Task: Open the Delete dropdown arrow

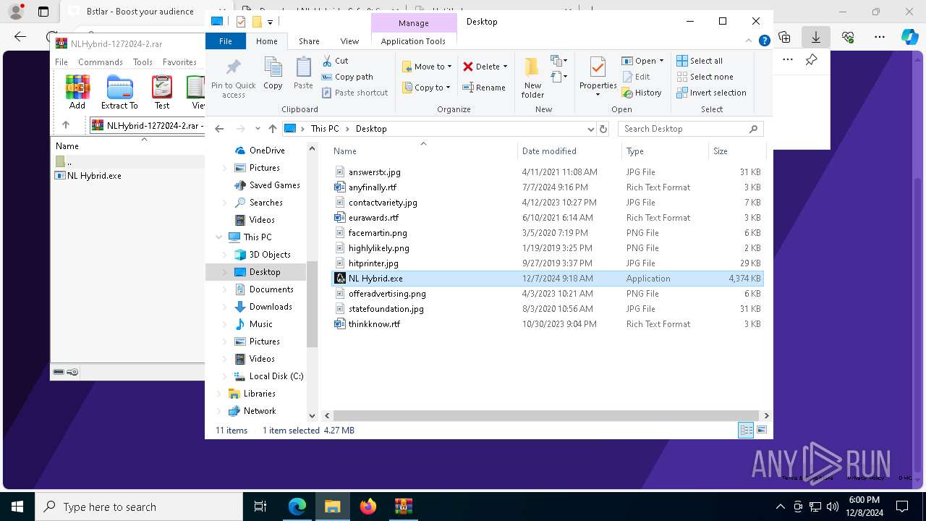Action: pyautogui.click(x=505, y=67)
